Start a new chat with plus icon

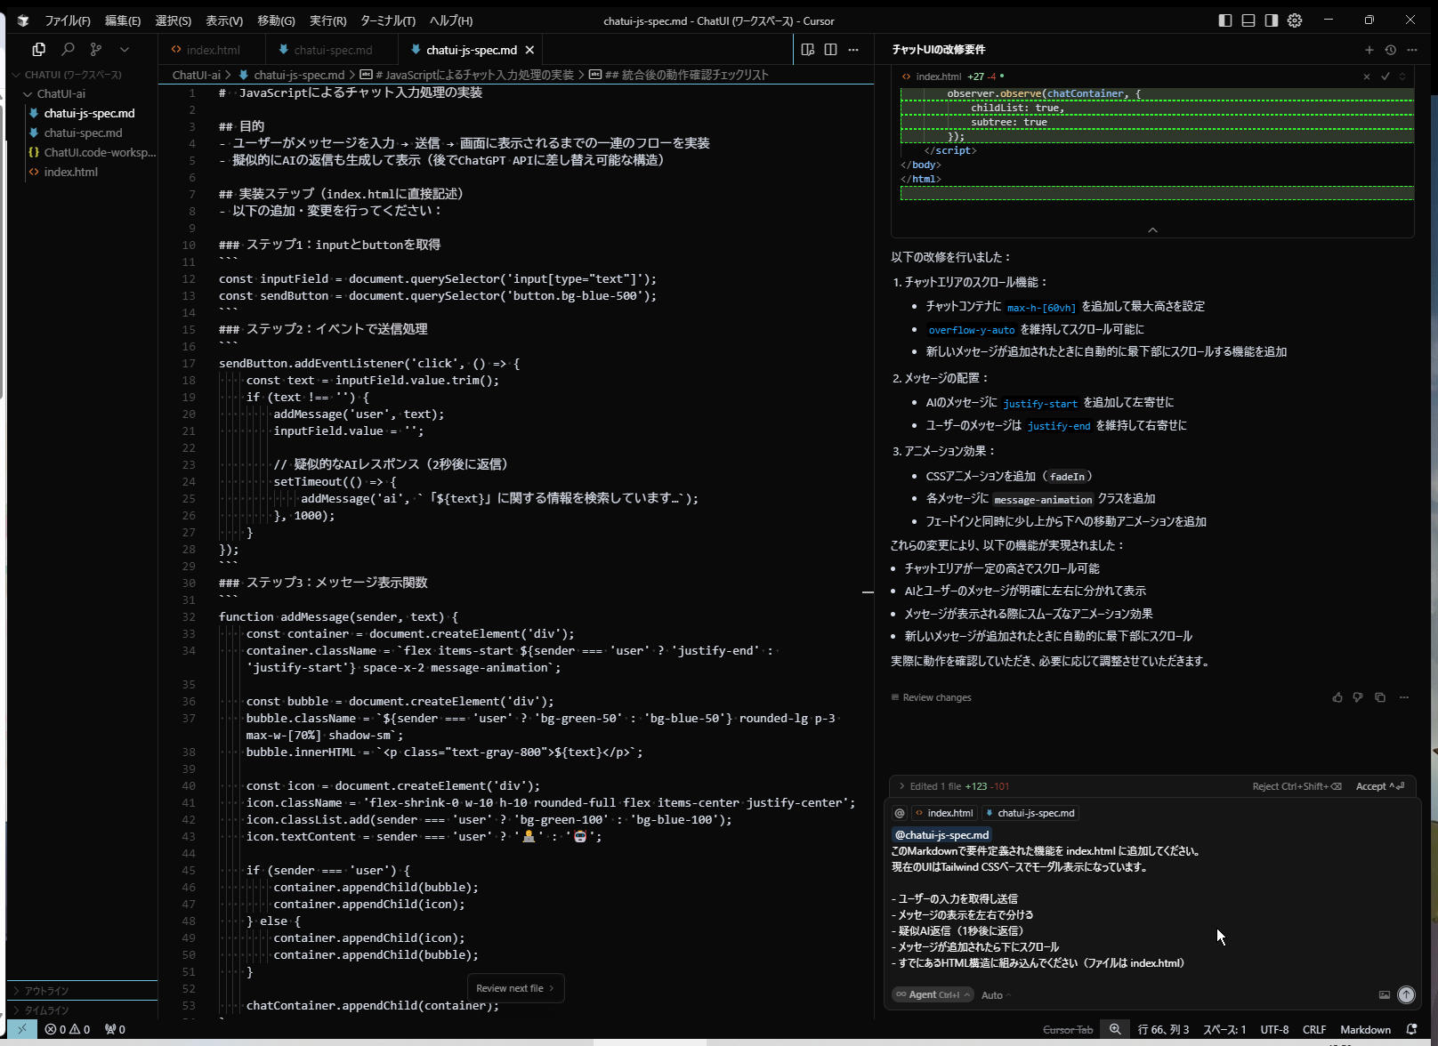tap(1369, 50)
